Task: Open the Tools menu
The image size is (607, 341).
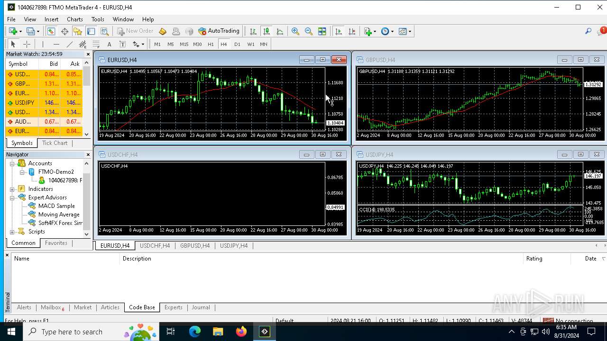Action: 98,19
